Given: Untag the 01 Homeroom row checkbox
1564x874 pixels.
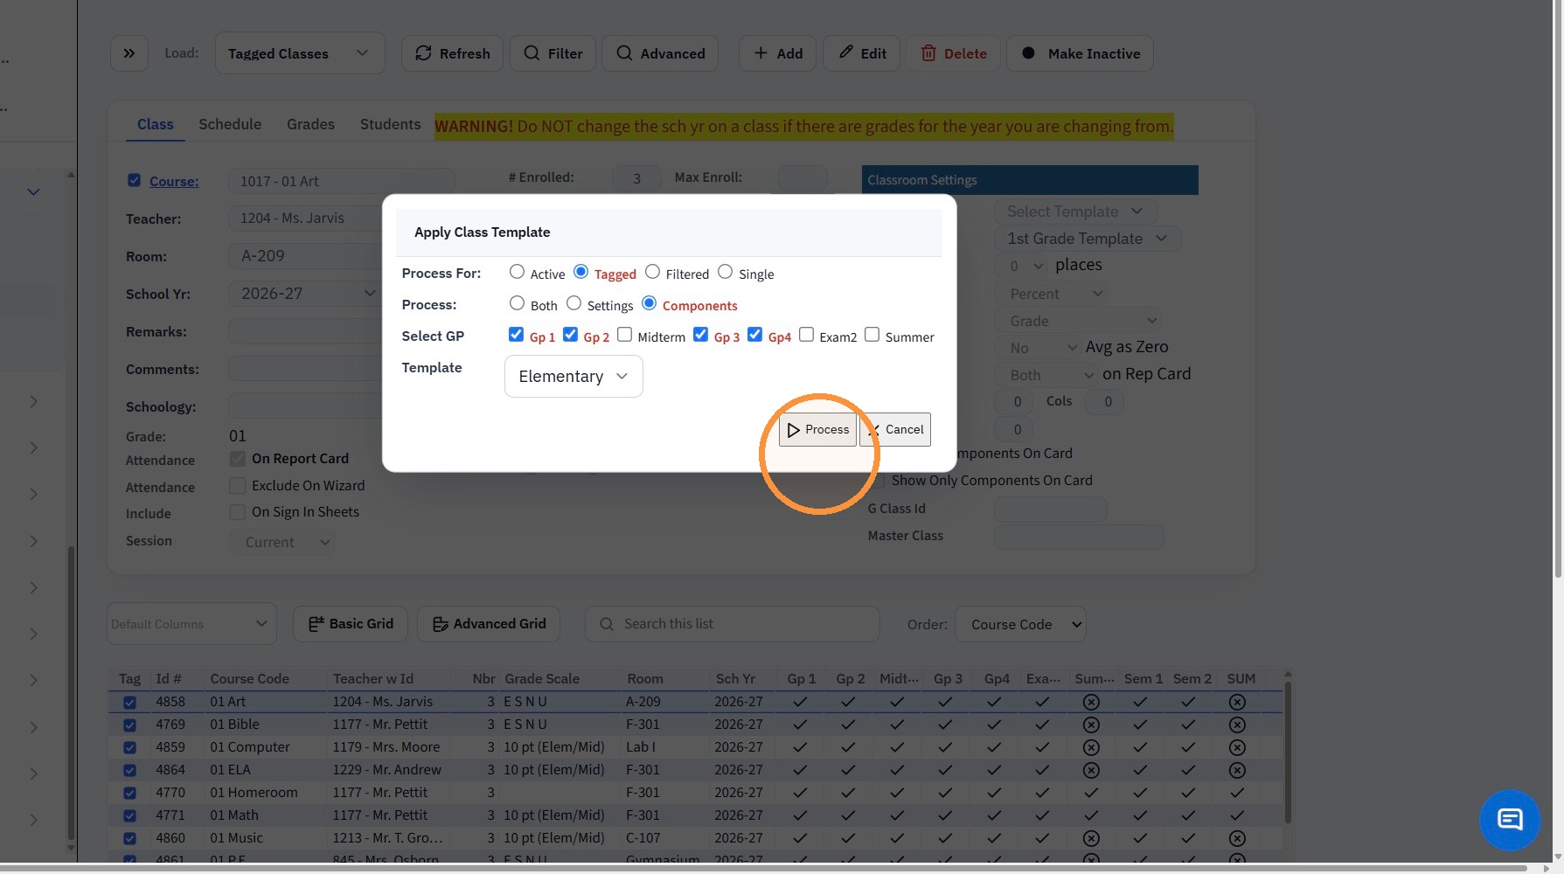Looking at the screenshot, I should tap(129, 793).
